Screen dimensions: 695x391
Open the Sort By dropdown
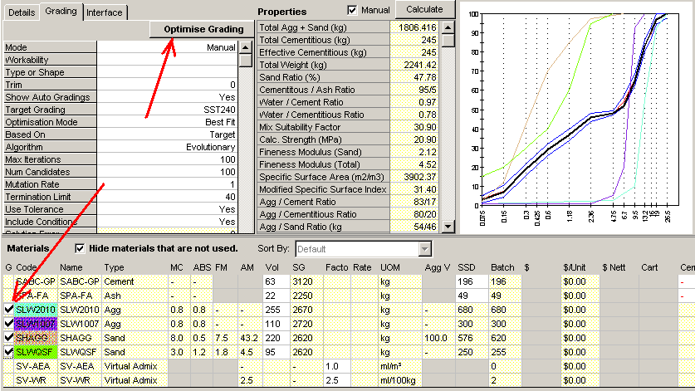tap(426, 249)
